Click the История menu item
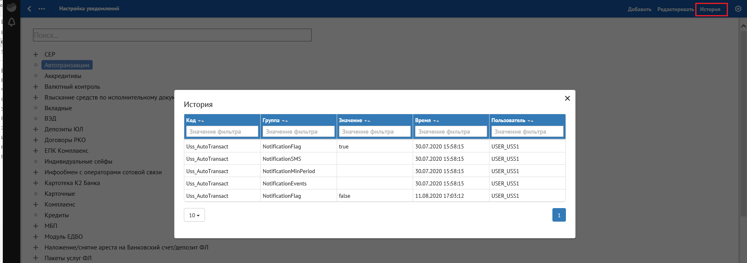 click(x=710, y=9)
